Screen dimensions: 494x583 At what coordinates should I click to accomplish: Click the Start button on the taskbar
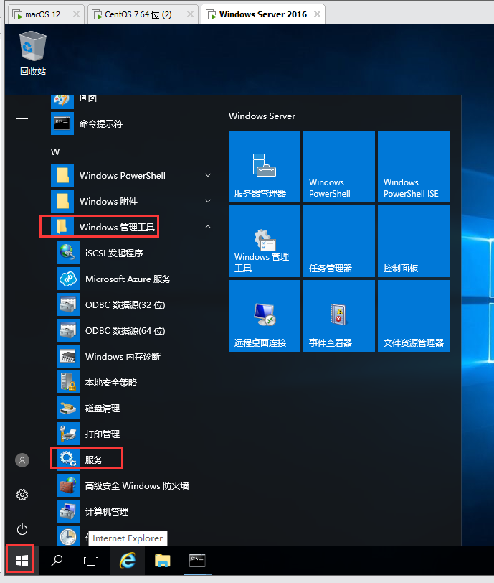tap(22, 560)
